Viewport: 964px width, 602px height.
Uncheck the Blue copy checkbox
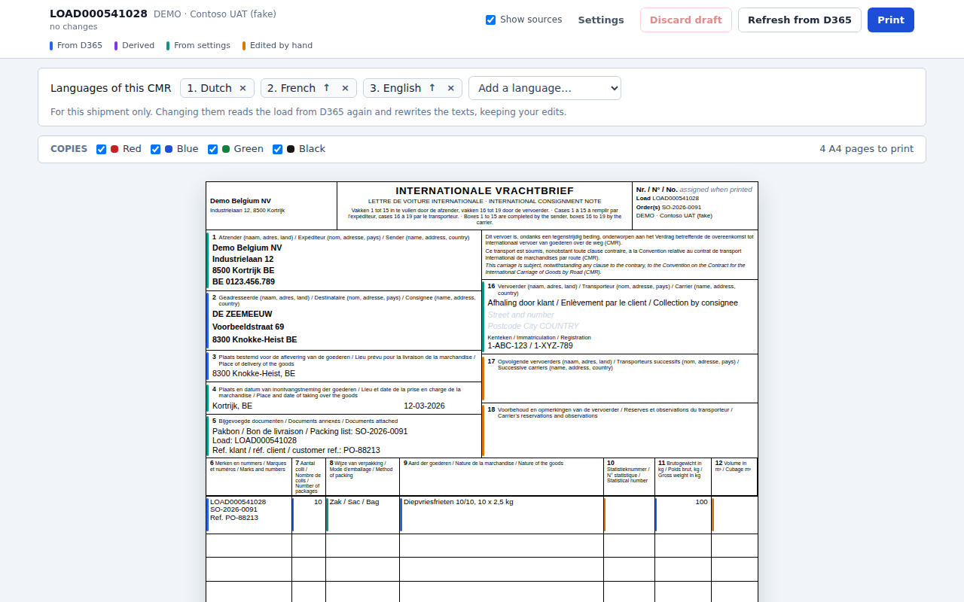click(x=155, y=149)
